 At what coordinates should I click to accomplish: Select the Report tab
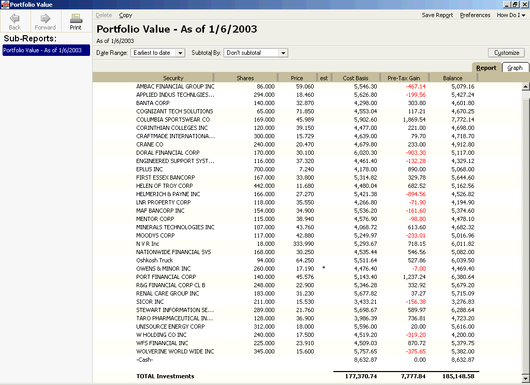486,68
